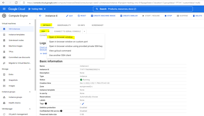The width and height of the screenshot is (204, 116).
Task: Go back using the arrow beside instance-4
Action: [40, 16]
